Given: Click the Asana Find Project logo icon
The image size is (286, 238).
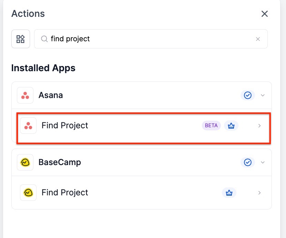Looking at the screenshot, I should coord(28,126).
